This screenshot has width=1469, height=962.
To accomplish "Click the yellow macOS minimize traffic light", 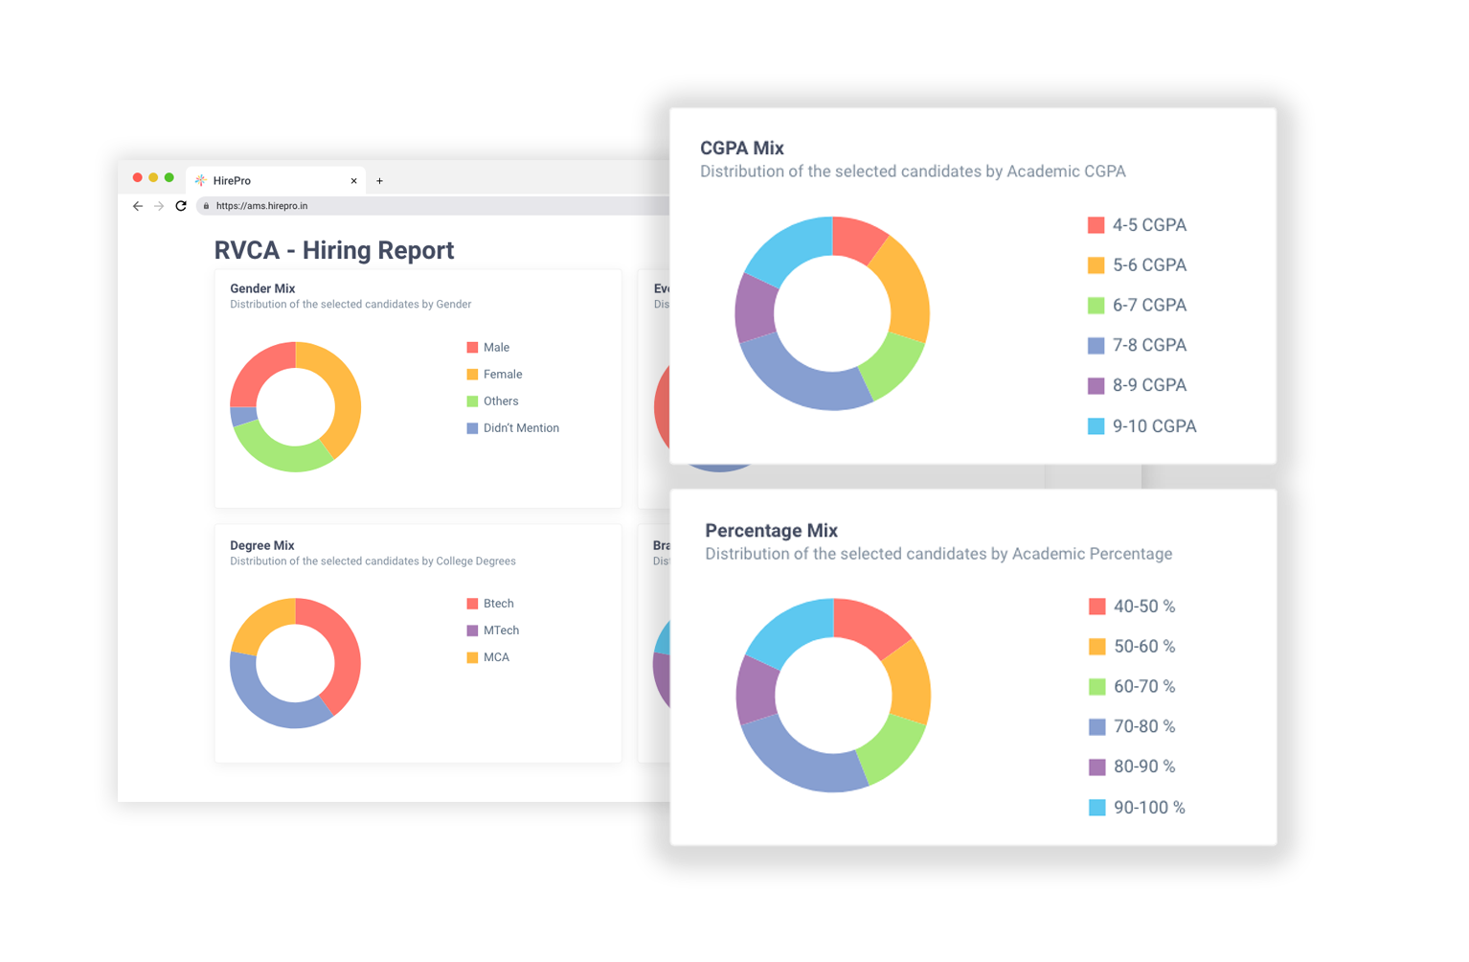I will pyautogui.click(x=153, y=177).
